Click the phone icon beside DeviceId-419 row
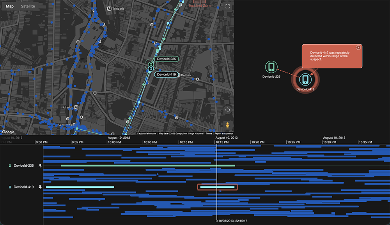The image size is (390, 225). click(10, 187)
